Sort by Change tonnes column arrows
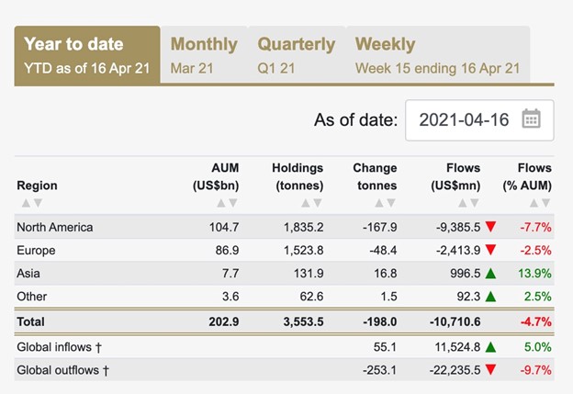573x394 pixels. click(x=383, y=203)
